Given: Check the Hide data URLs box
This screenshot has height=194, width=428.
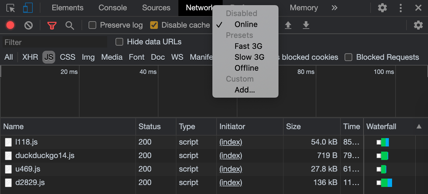Looking at the screenshot, I should (x=119, y=42).
